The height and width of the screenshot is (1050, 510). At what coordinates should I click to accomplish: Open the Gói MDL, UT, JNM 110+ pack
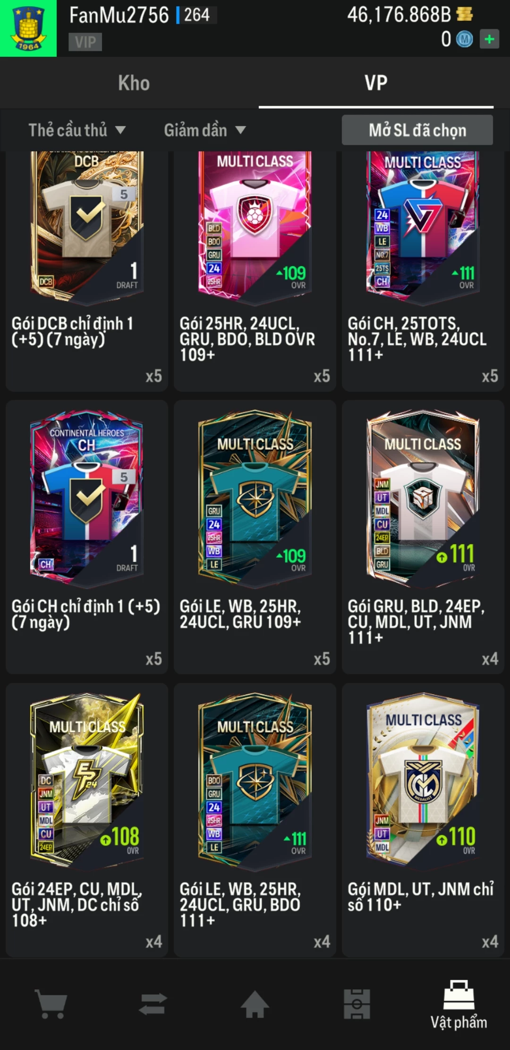[x=423, y=820]
